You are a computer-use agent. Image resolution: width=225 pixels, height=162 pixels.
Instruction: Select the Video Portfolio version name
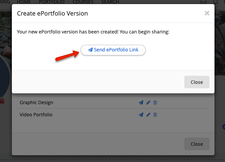pyautogui.click(x=36, y=115)
